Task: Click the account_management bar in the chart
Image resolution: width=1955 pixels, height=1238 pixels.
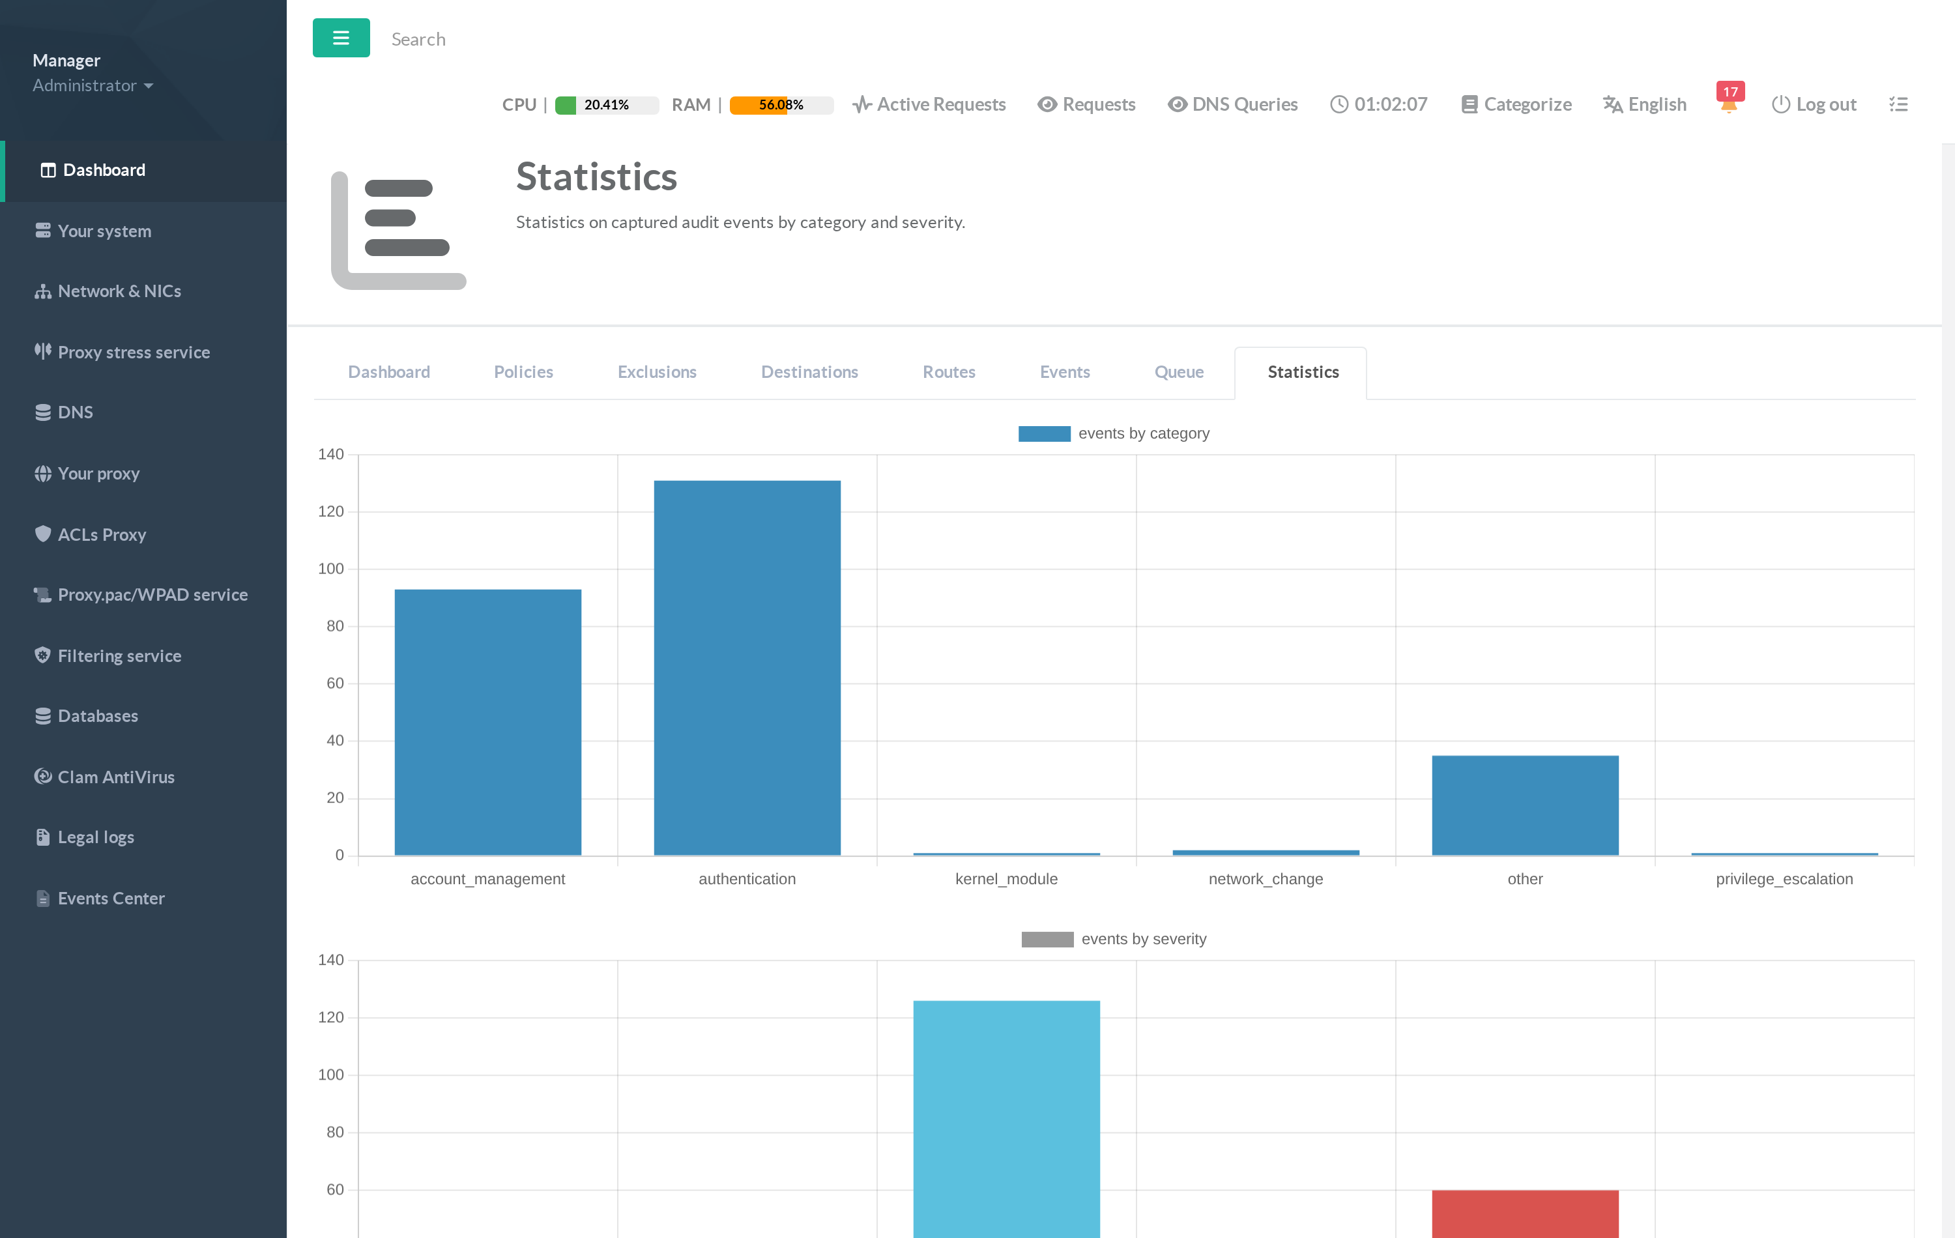Action: coord(488,722)
